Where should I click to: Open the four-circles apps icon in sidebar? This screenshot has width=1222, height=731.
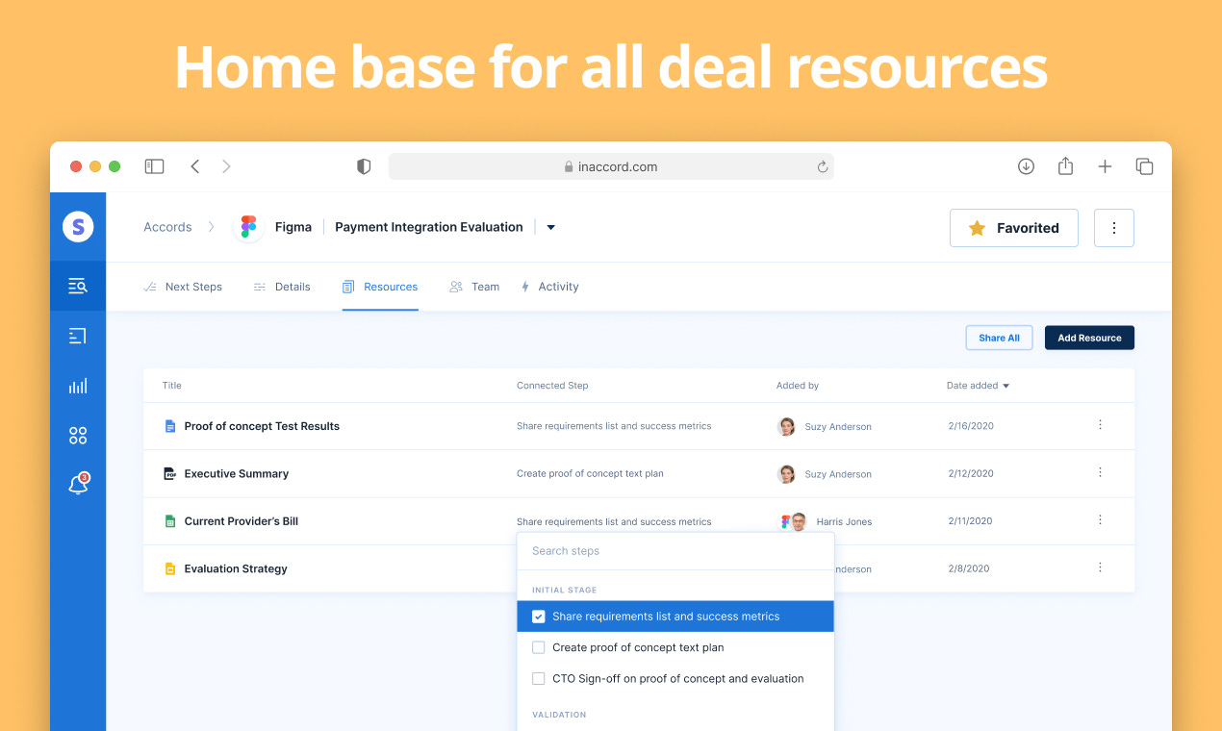point(78,436)
